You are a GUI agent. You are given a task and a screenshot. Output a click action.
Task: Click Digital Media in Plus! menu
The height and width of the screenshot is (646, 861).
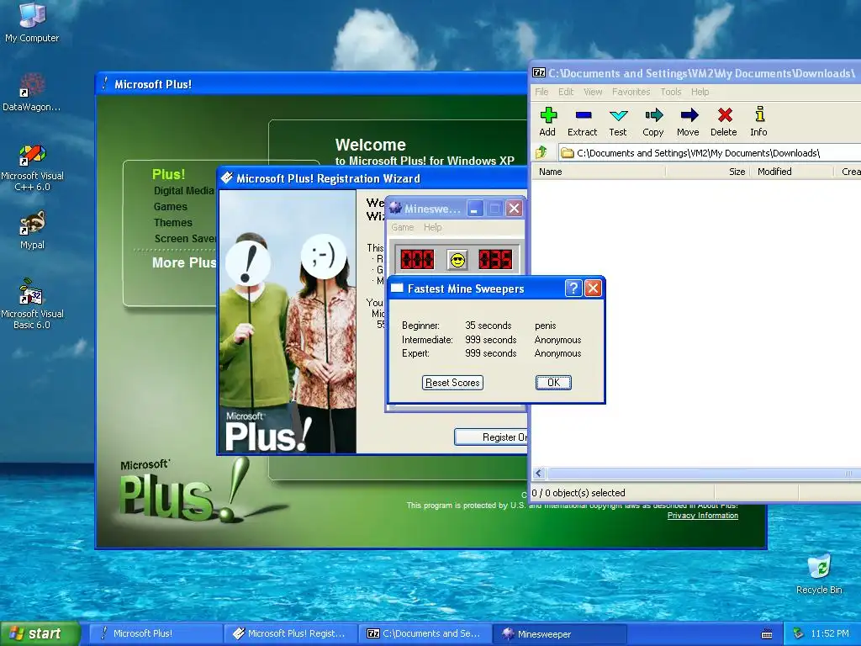(x=183, y=191)
